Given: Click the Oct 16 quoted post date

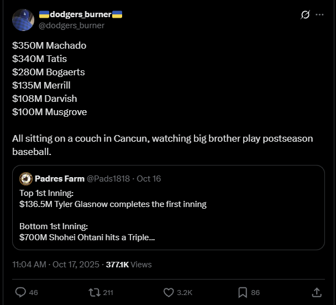Looking at the screenshot, I should (x=148, y=179).
